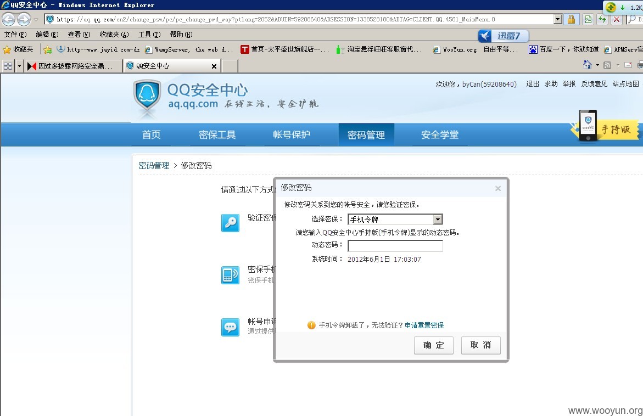Click the 确定 confirm button
This screenshot has width=643, height=416.
point(433,345)
